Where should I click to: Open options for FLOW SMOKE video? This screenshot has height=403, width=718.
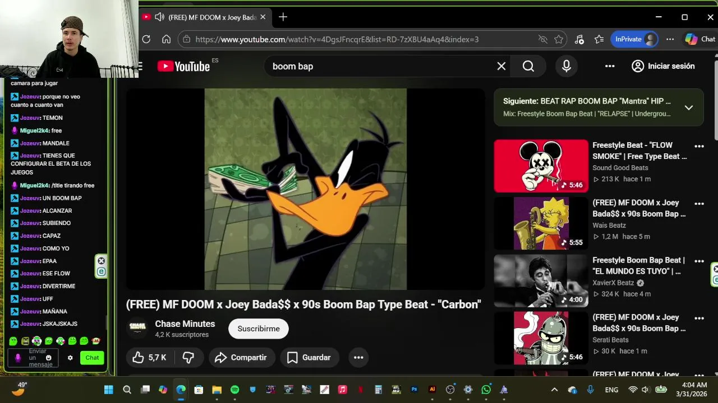point(699,146)
